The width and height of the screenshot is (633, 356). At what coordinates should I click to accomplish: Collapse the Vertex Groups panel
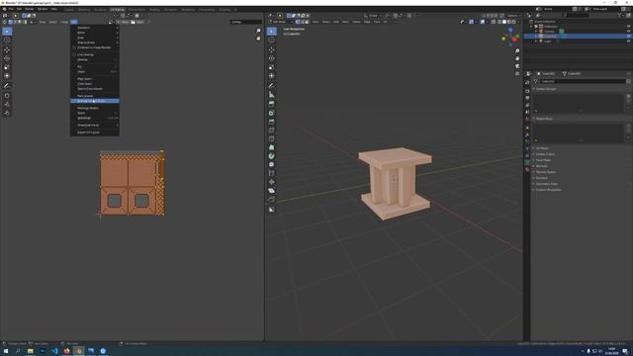(x=545, y=89)
